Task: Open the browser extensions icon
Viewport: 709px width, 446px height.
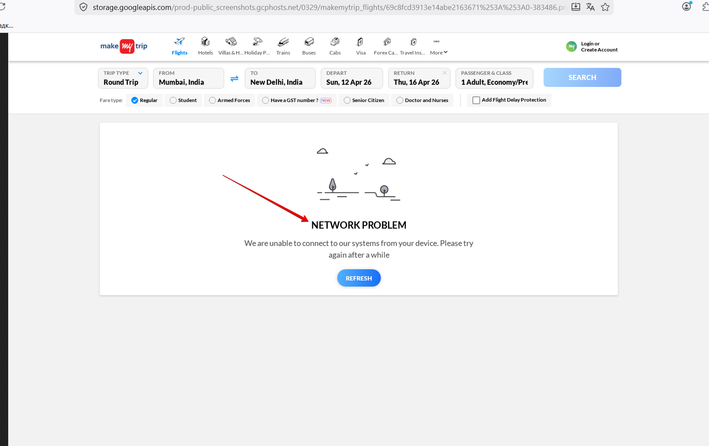Action: pos(705,6)
